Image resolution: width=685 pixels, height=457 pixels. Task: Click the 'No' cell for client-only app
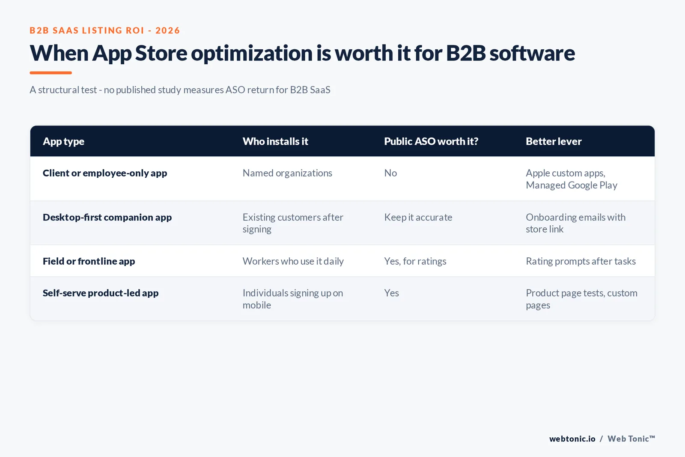point(390,173)
